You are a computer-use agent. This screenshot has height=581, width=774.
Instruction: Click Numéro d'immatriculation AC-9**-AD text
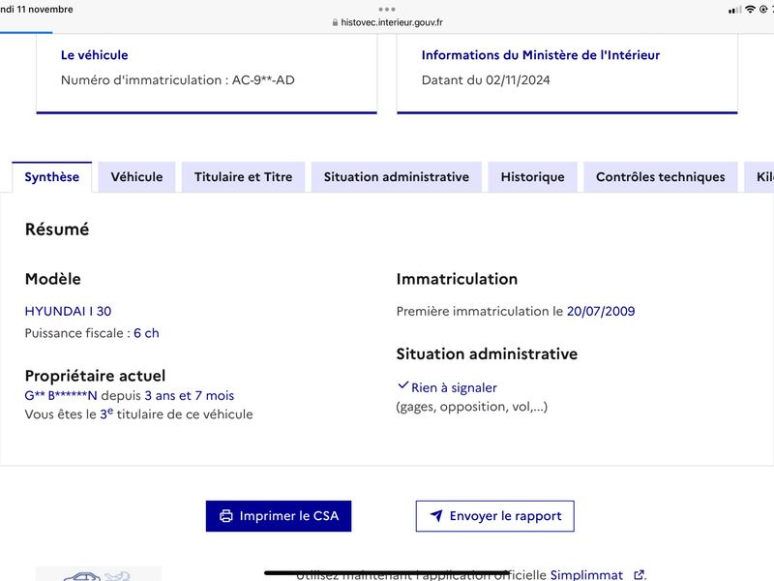(178, 80)
